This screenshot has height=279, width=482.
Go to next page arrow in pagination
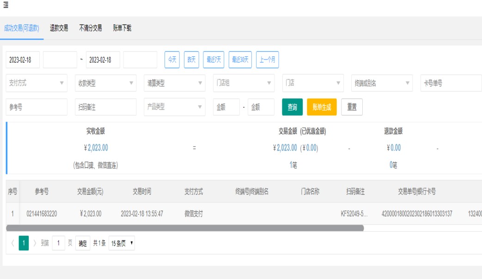[x=35, y=243]
